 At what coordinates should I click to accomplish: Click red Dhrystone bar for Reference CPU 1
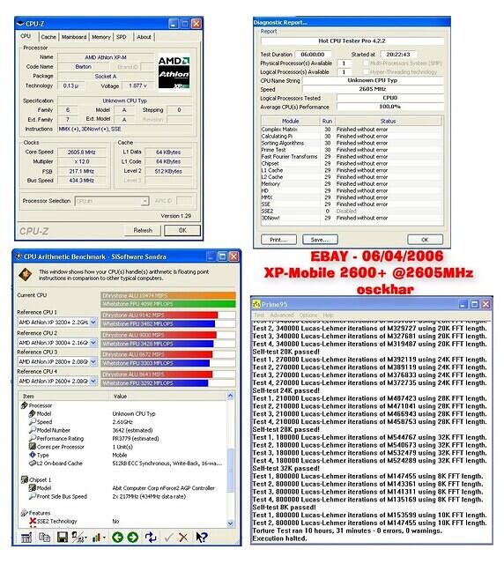point(159,315)
